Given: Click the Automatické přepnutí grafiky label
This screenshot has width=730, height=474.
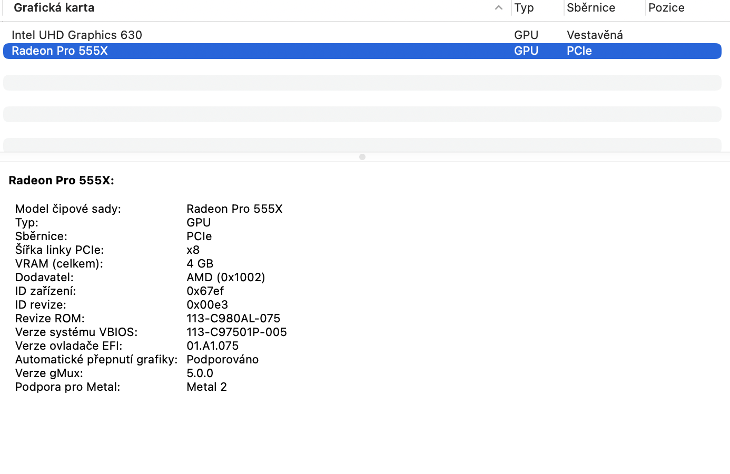Looking at the screenshot, I should (96, 360).
